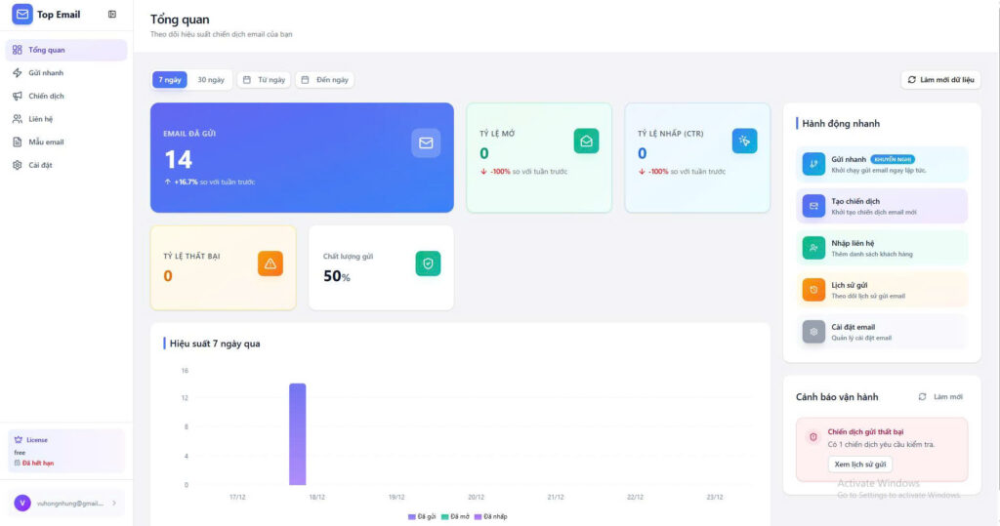The image size is (1000, 526).
Task: Open Lịch sử gửi quick action
Action: [x=882, y=290]
